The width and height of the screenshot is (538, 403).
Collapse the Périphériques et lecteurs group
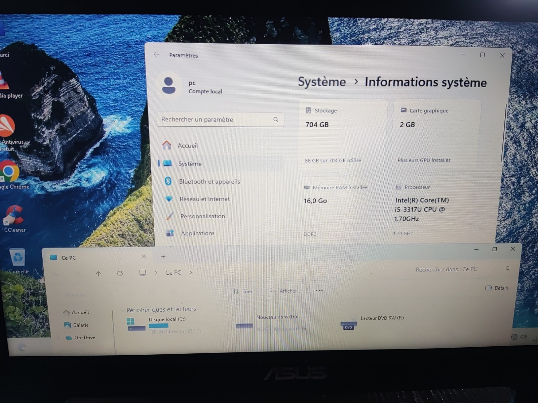coord(122,310)
